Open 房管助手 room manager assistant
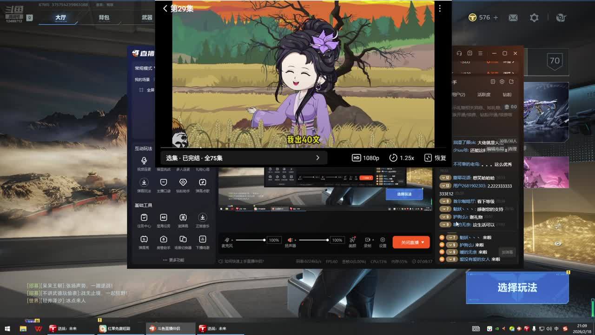Screen dimensions: 595x335 click(x=164, y=242)
